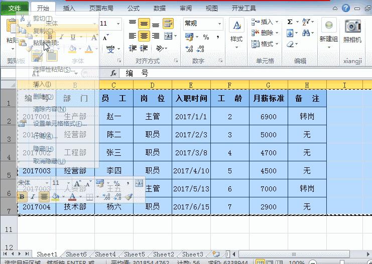The image size is (372, 264).
Task: Open the number format dropdown showing 常规
Action: [219, 24]
